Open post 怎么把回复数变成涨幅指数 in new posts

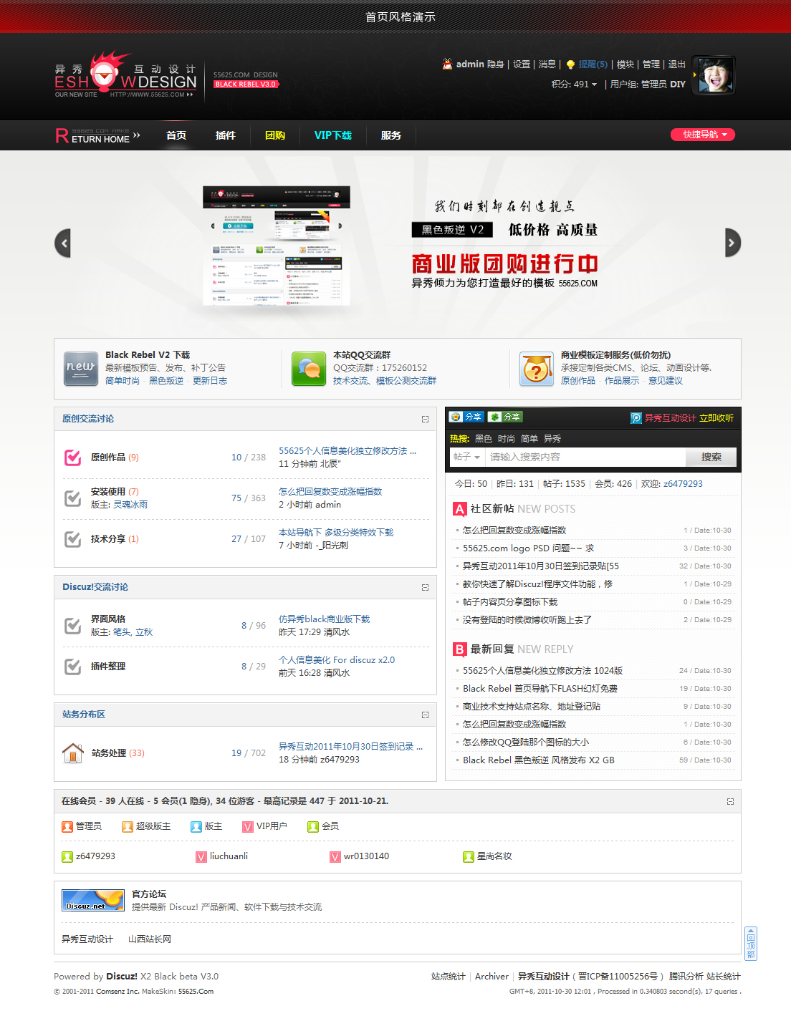(x=514, y=531)
